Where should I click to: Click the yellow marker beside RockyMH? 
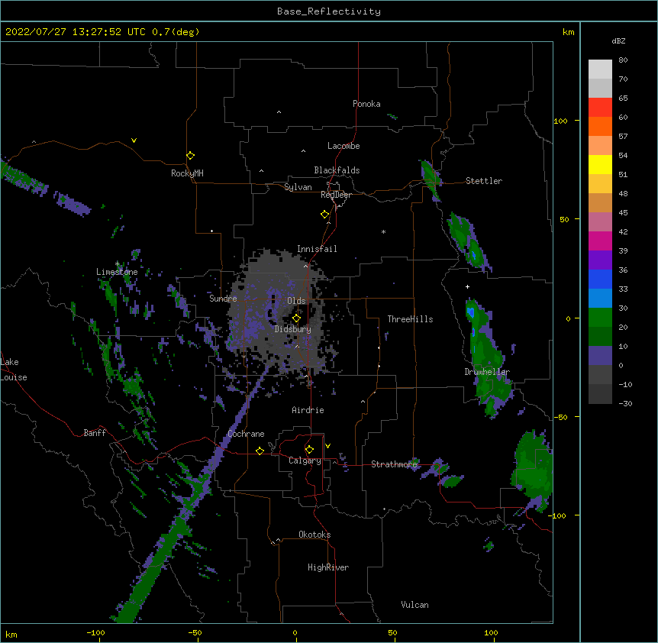click(x=191, y=156)
